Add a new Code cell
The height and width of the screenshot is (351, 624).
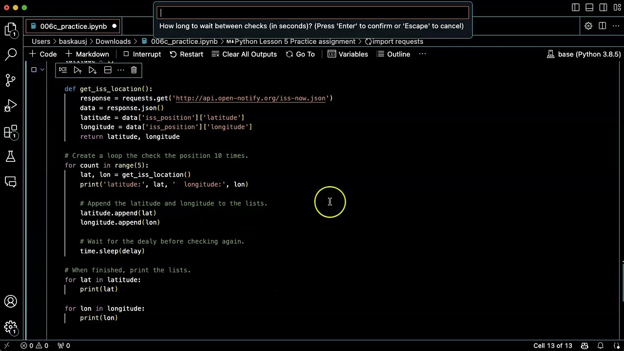tap(43, 54)
